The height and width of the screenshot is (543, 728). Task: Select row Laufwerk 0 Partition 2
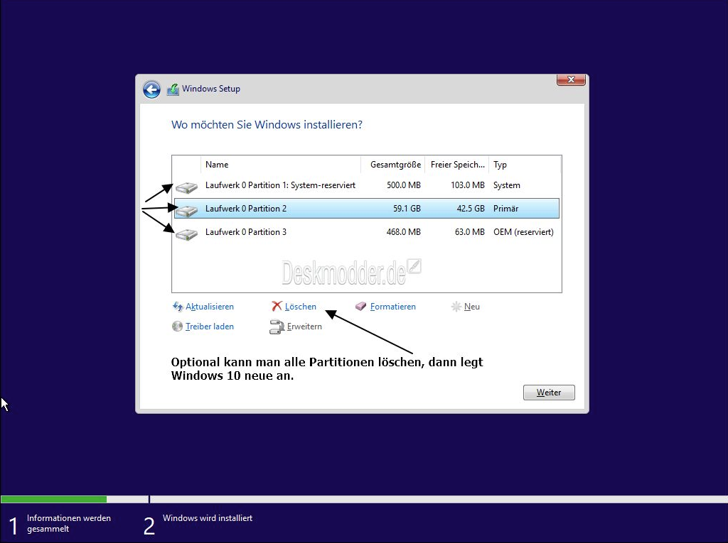coord(366,209)
